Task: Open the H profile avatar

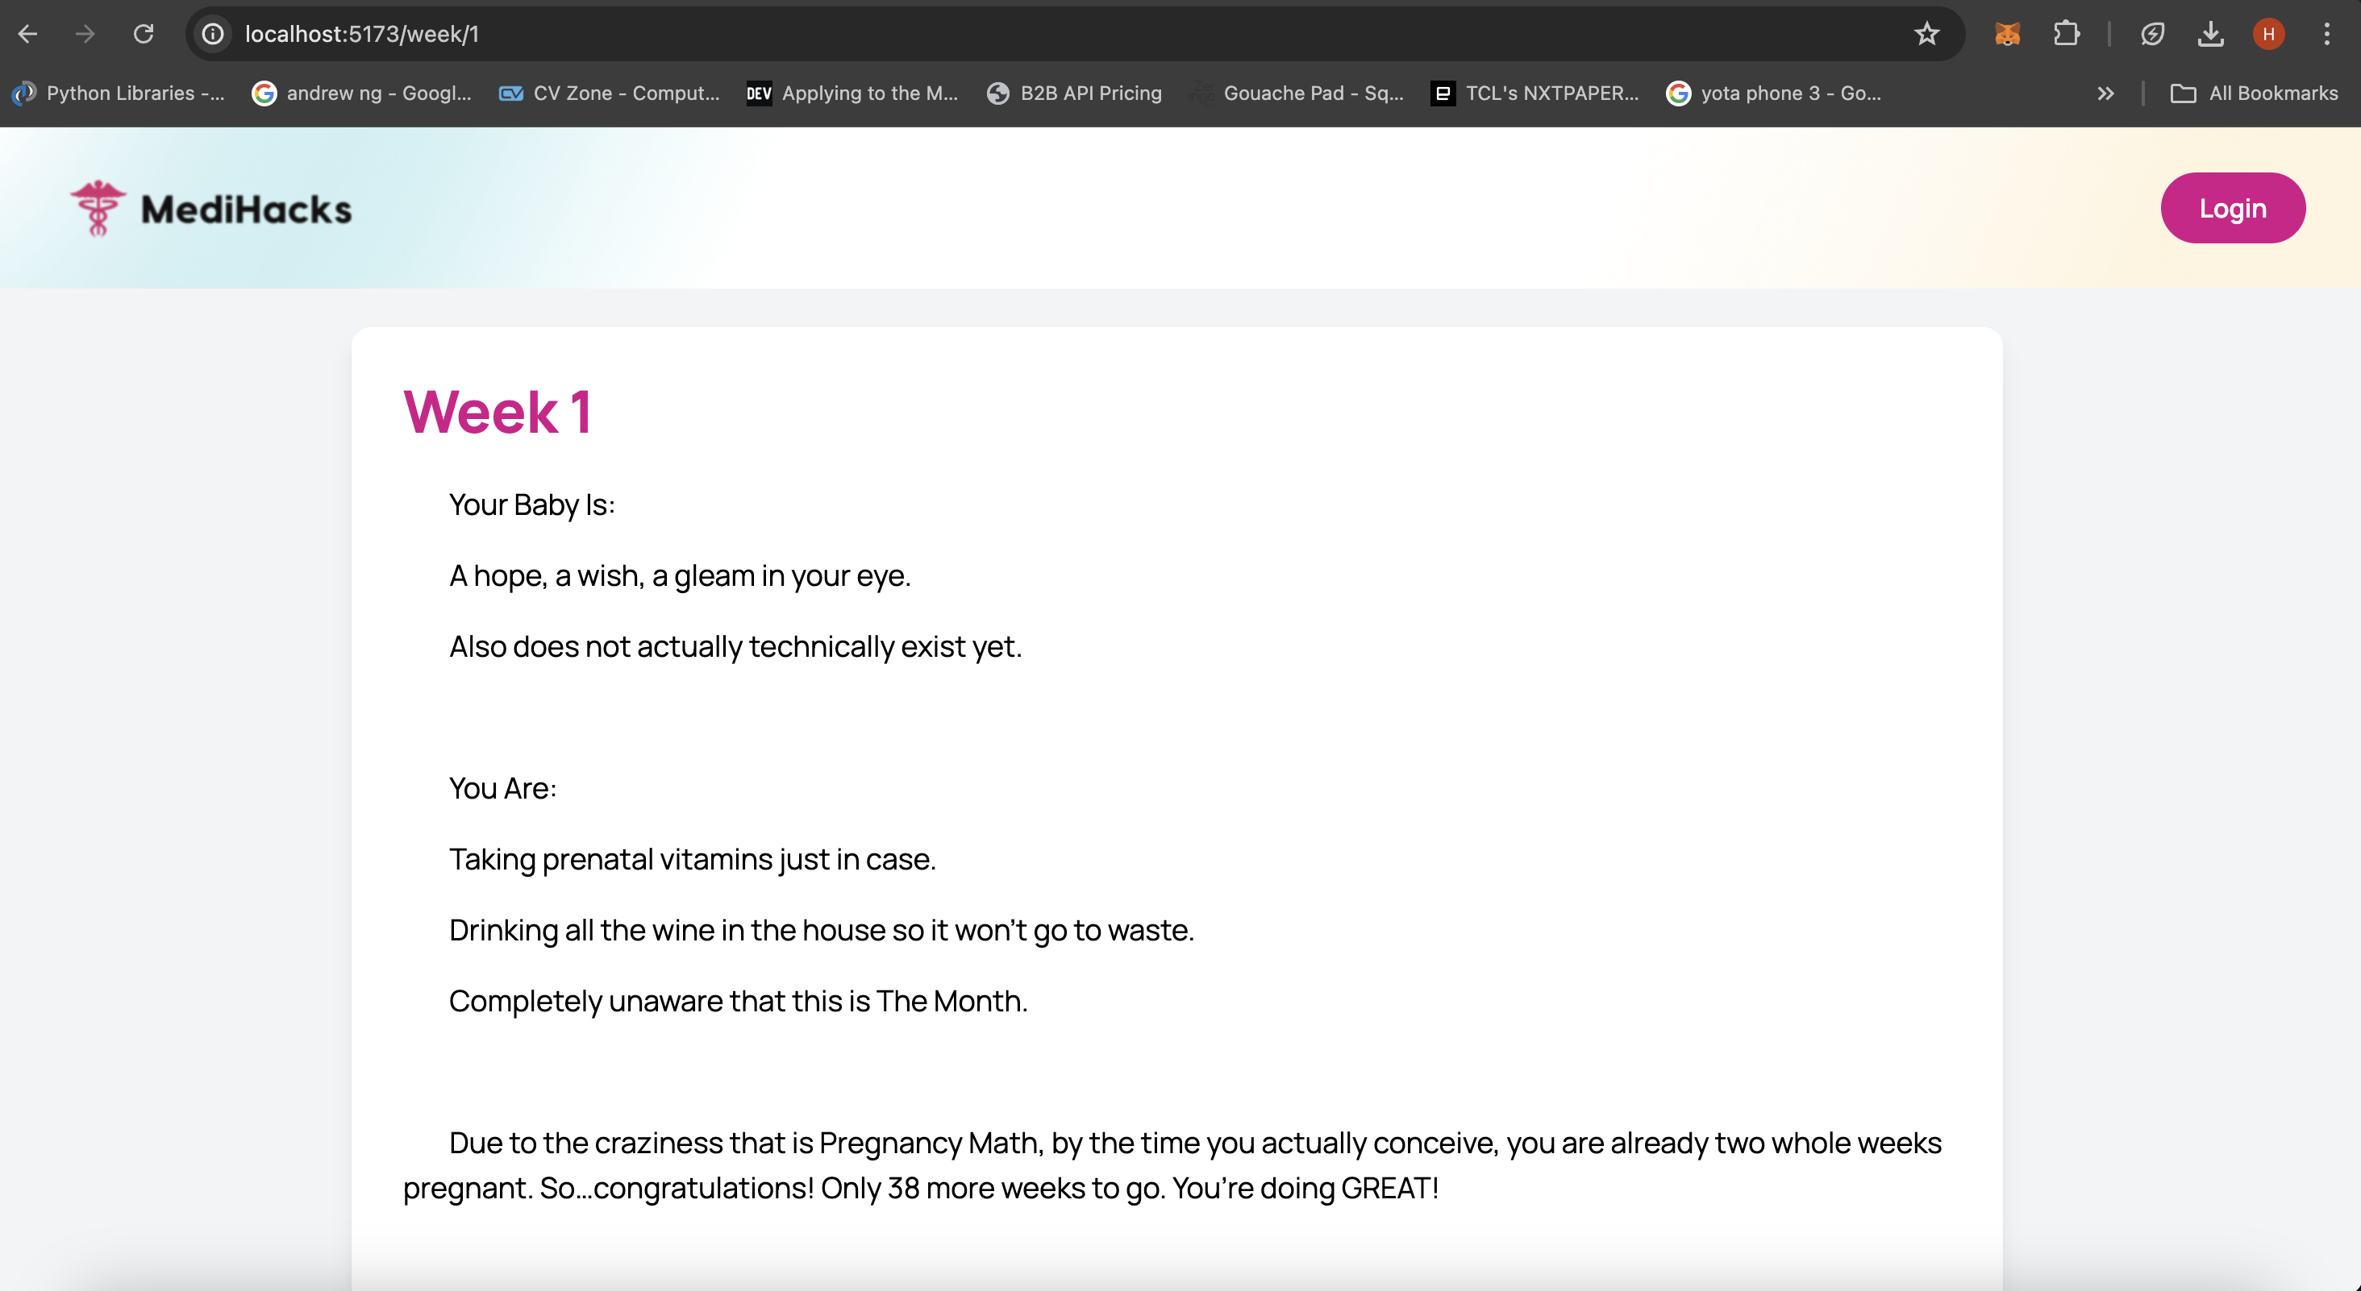Action: click(x=2268, y=34)
